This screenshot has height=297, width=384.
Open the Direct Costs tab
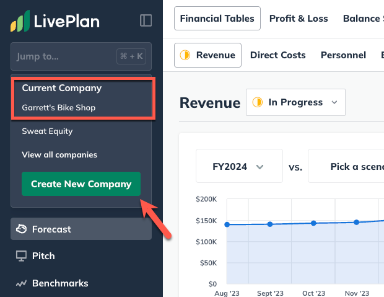277,55
